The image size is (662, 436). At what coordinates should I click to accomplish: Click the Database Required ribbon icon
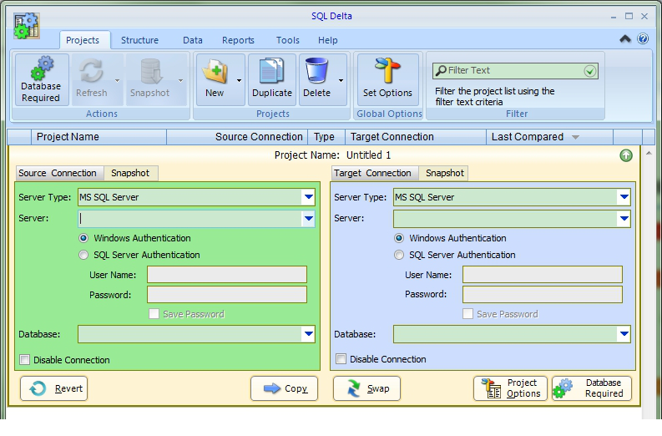(42, 79)
